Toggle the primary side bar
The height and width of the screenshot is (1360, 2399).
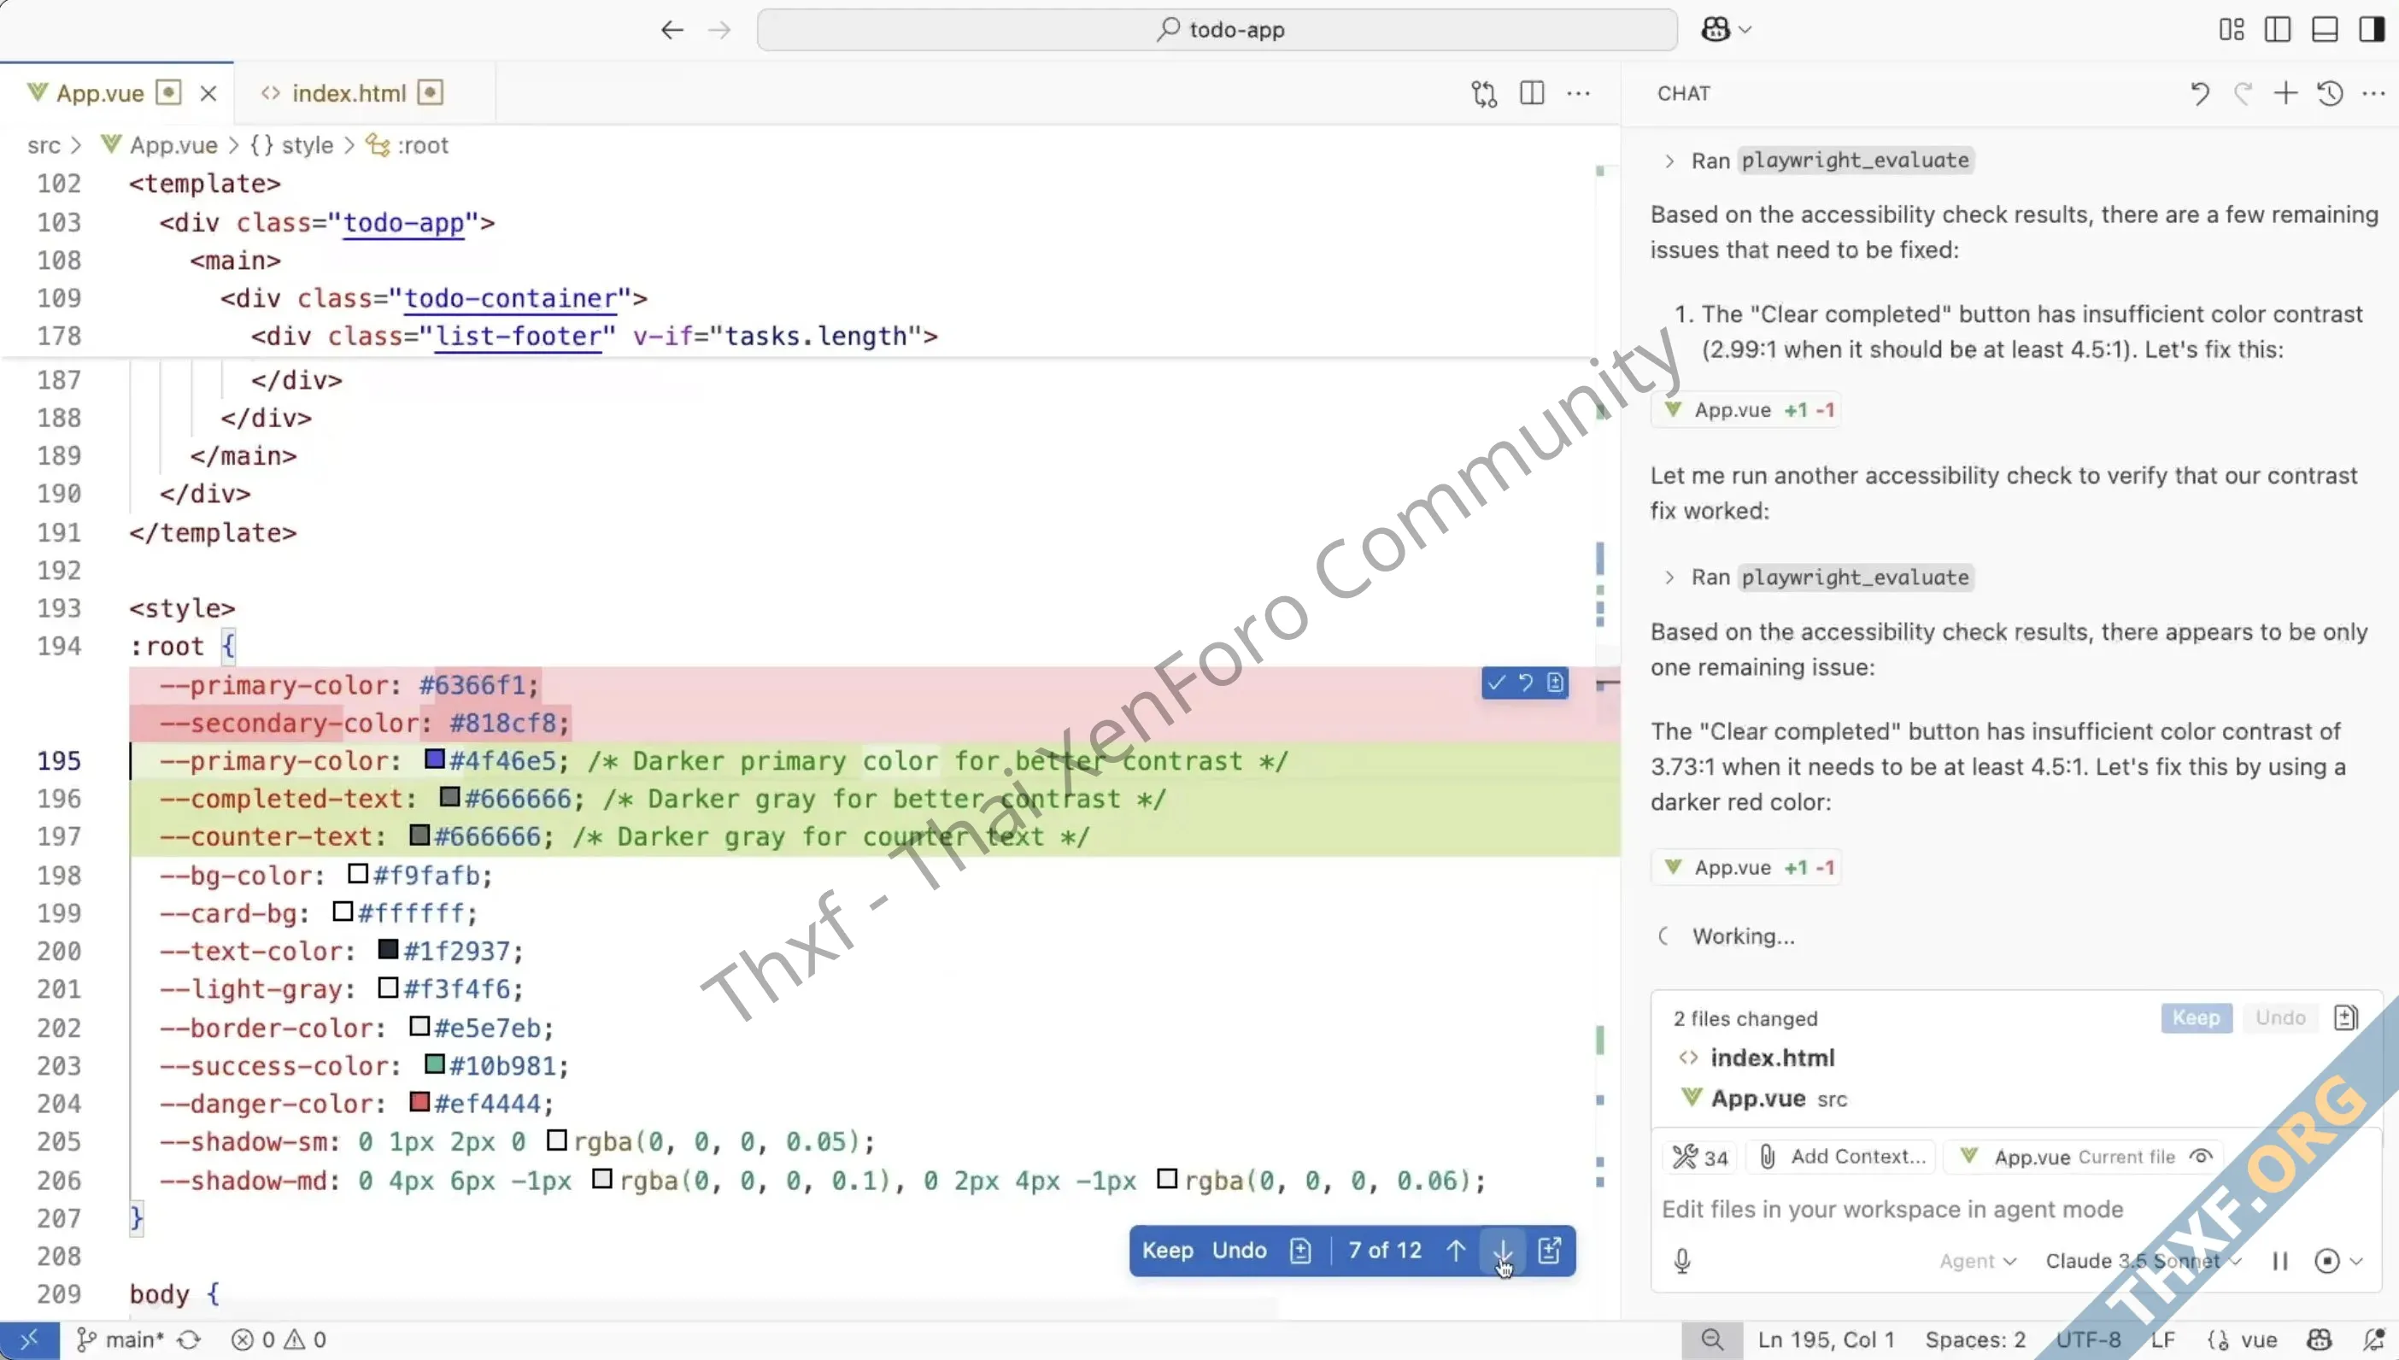tap(2278, 30)
